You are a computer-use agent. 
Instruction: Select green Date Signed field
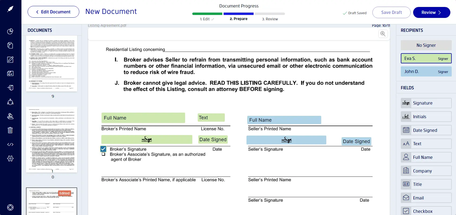[213, 139]
